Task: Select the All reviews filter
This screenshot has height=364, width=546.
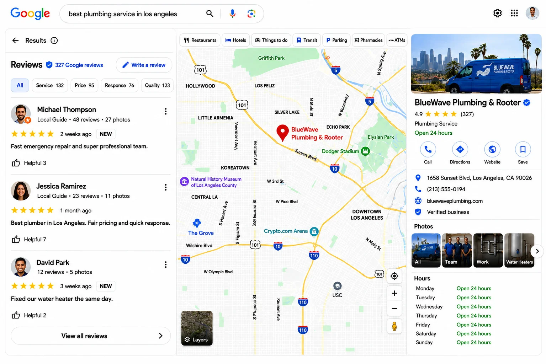Action: [20, 85]
